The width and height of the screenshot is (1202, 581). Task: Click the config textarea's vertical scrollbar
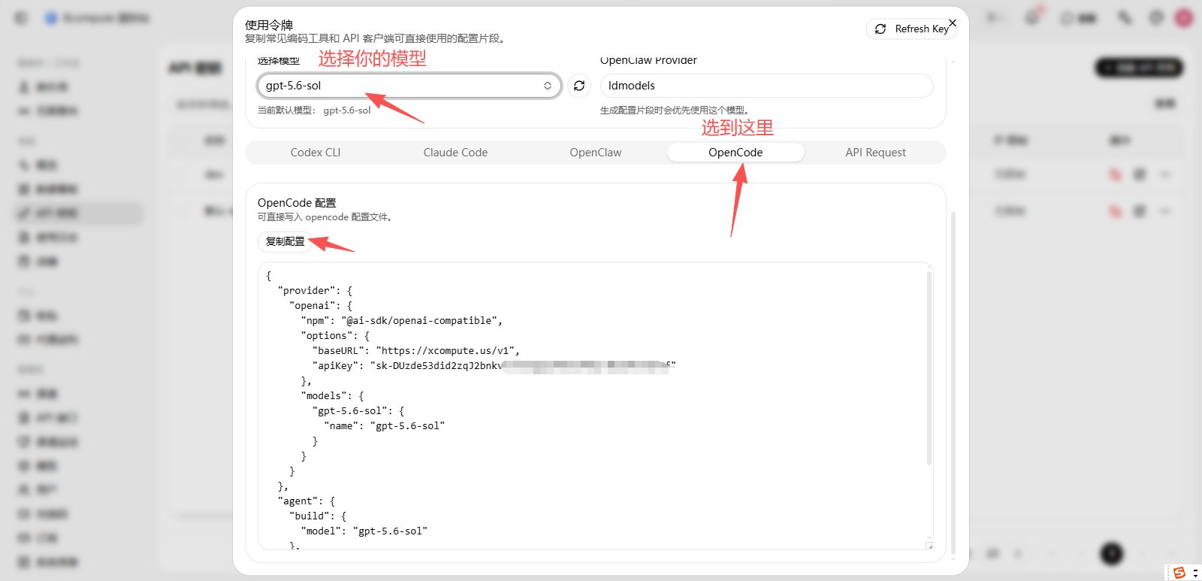(x=929, y=368)
